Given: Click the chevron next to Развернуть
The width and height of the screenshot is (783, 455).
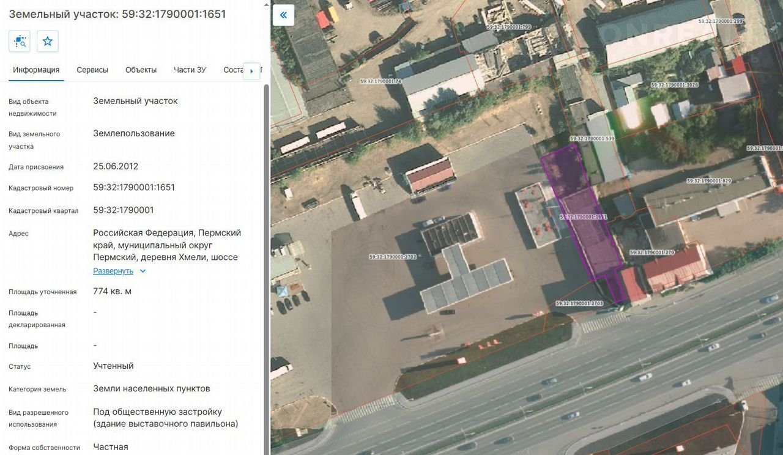Looking at the screenshot, I should pyautogui.click(x=143, y=271).
